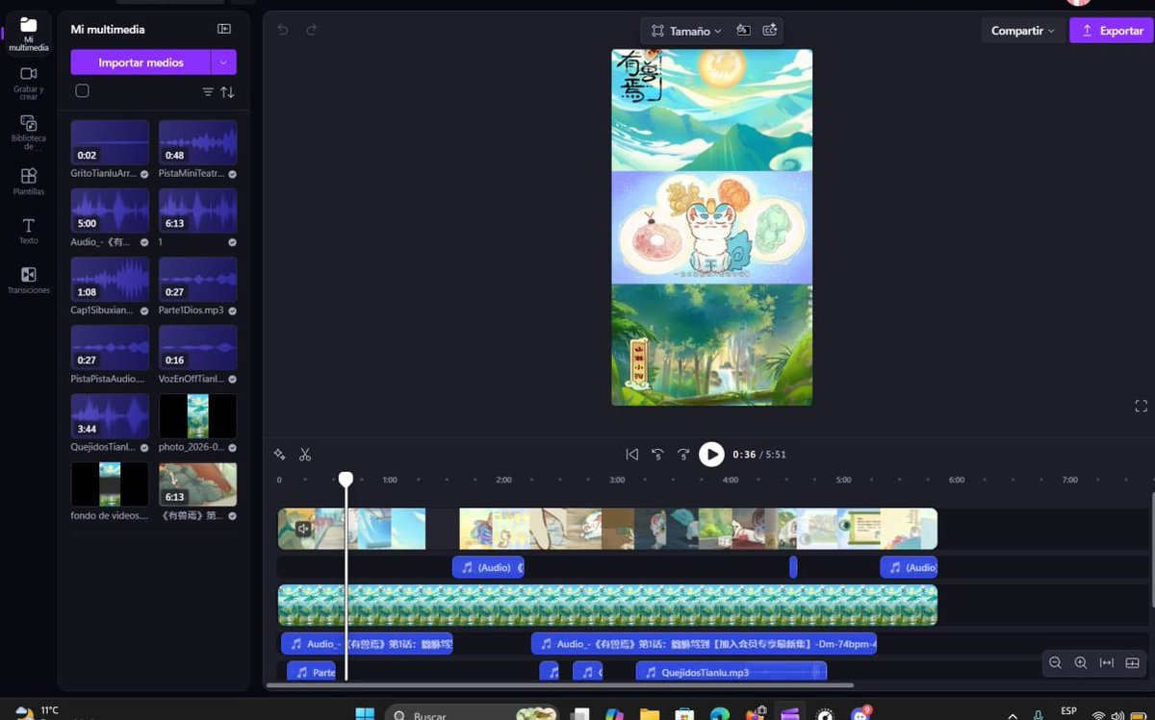Forward 5 seconds

pos(683,454)
